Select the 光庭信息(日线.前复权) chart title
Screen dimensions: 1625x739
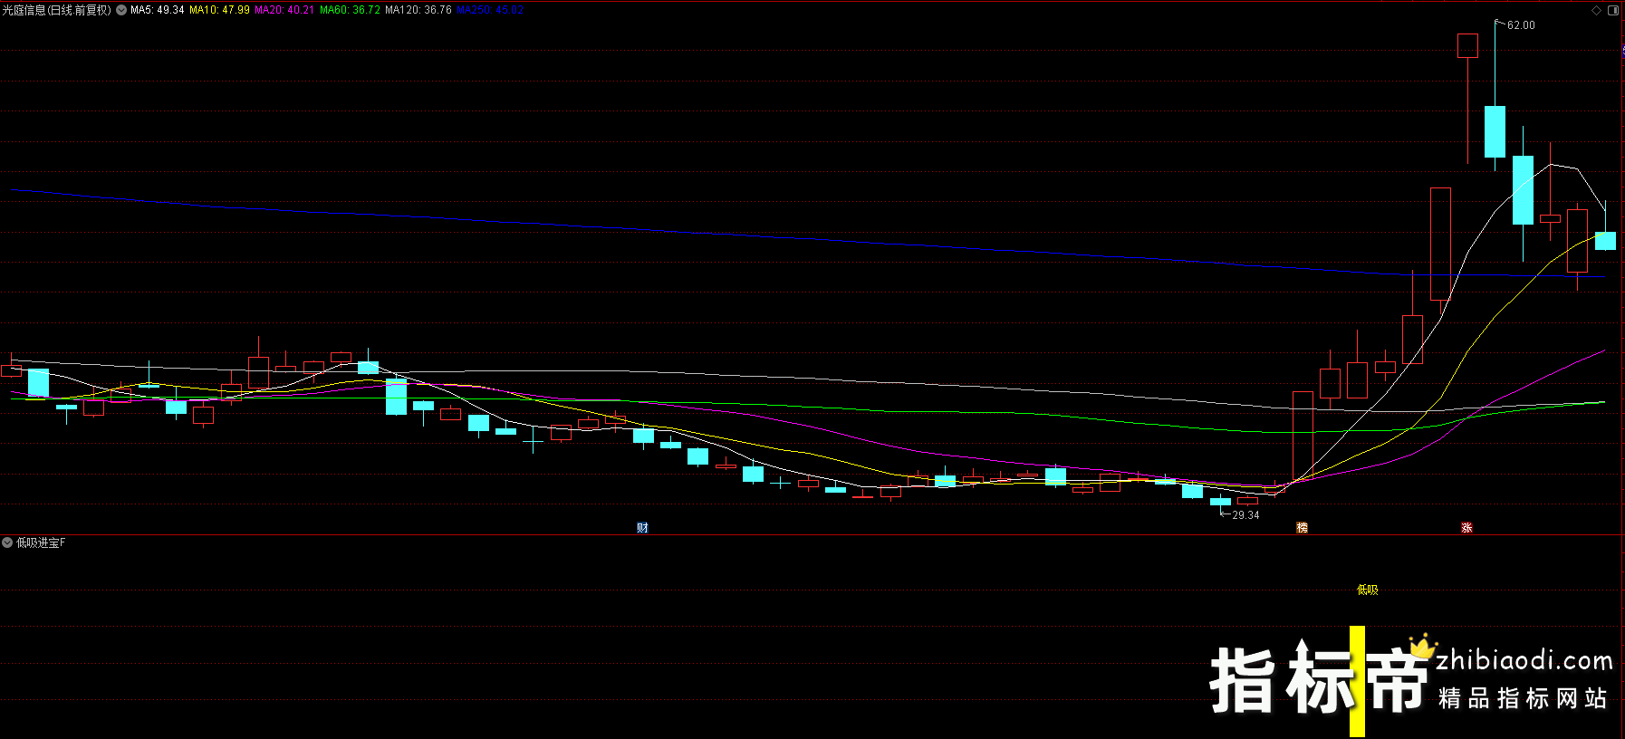(56, 10)
